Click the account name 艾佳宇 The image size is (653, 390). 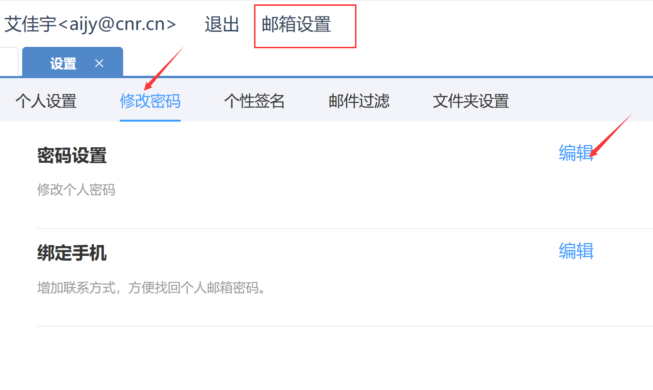coord(30,24)
